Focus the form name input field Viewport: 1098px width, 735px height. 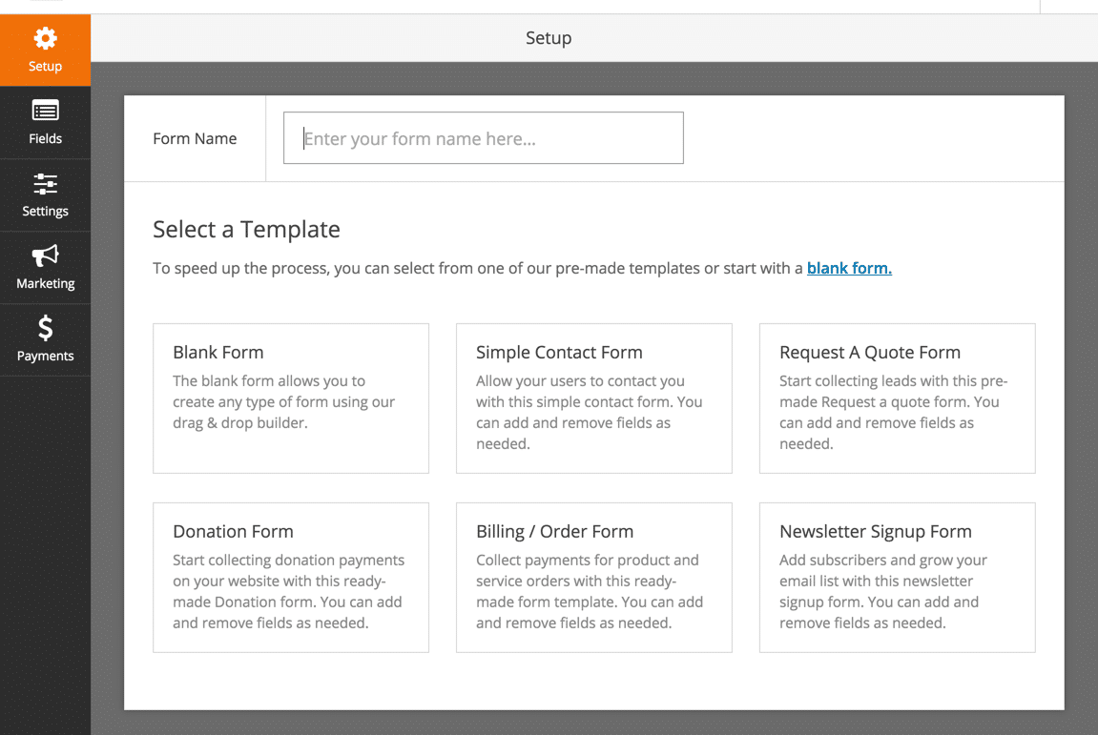pos(483,138)
